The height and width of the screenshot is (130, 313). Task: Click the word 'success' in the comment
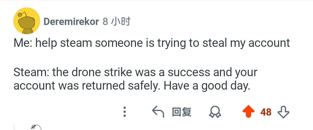(x=188, y=73)
